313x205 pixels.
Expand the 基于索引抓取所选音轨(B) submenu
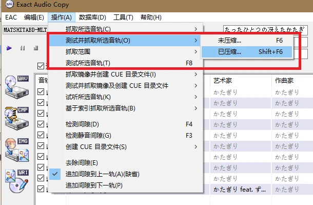click(126, 108)
